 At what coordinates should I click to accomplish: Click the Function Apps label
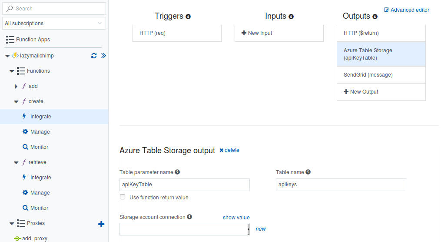click(33, 40)
